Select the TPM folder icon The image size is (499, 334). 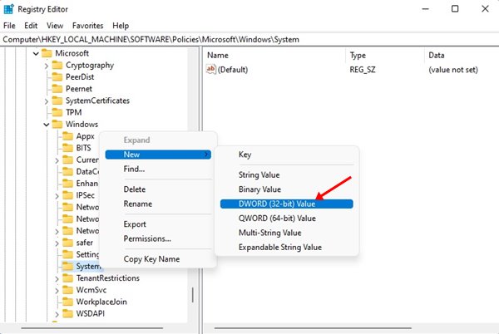click(57, 112)
